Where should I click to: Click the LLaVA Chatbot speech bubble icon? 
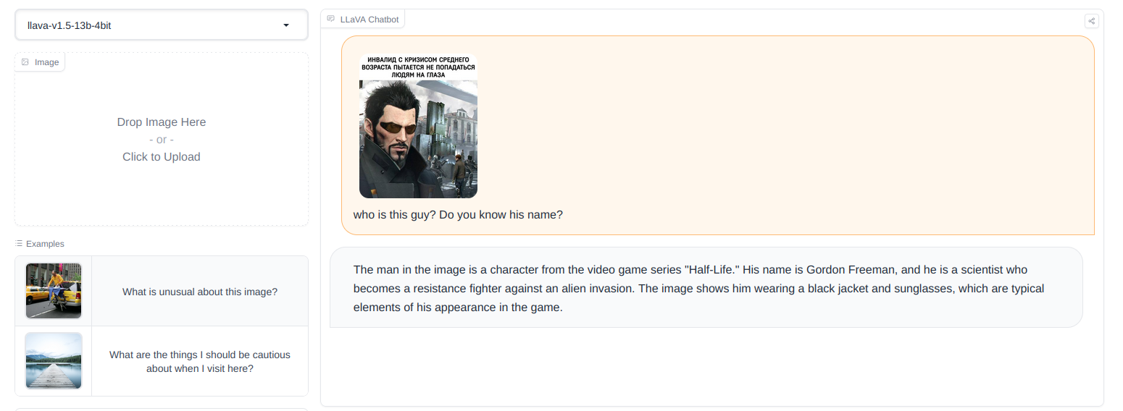tap(331, 19)
